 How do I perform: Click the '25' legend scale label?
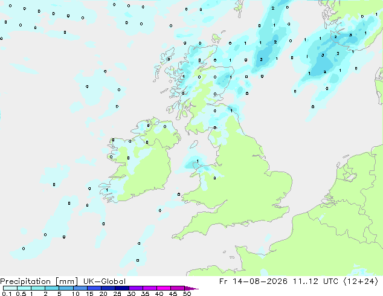tap(117, 294)
